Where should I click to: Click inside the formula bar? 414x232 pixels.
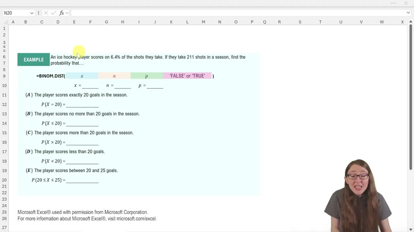(x=238, y=13)
